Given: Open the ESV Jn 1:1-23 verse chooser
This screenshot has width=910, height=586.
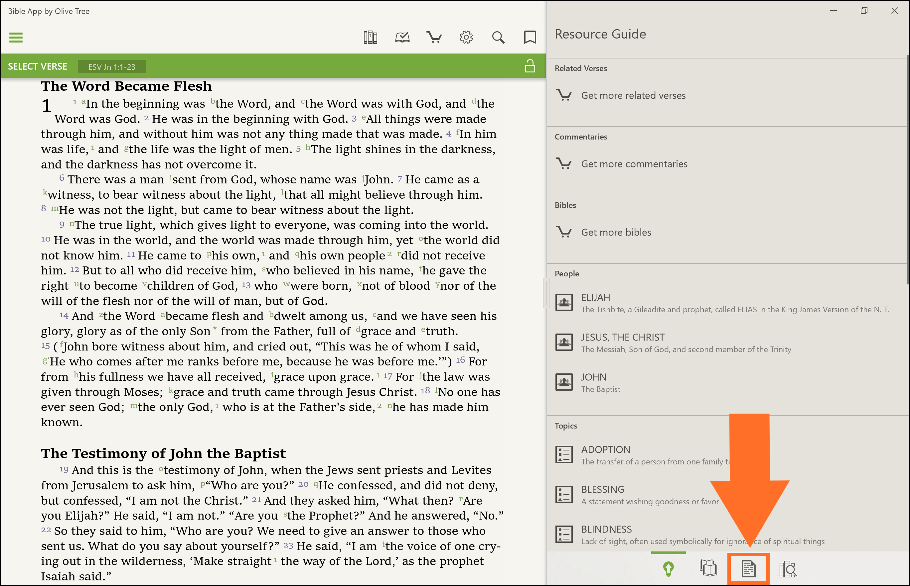Looking at the screenshot, I should pyautogui.click(x=112, y=66).
